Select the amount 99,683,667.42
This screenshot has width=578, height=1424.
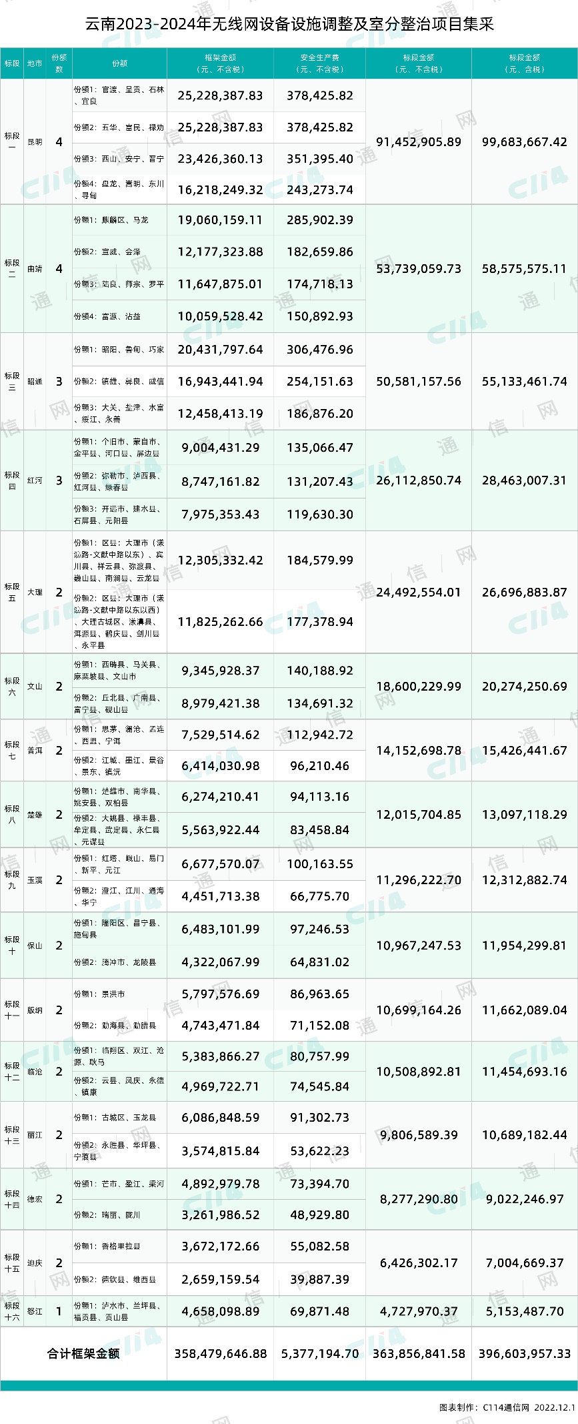524,142
